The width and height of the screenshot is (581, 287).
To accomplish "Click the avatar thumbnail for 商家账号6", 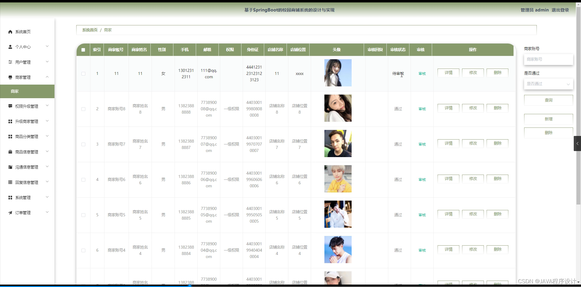I will 338,179.
